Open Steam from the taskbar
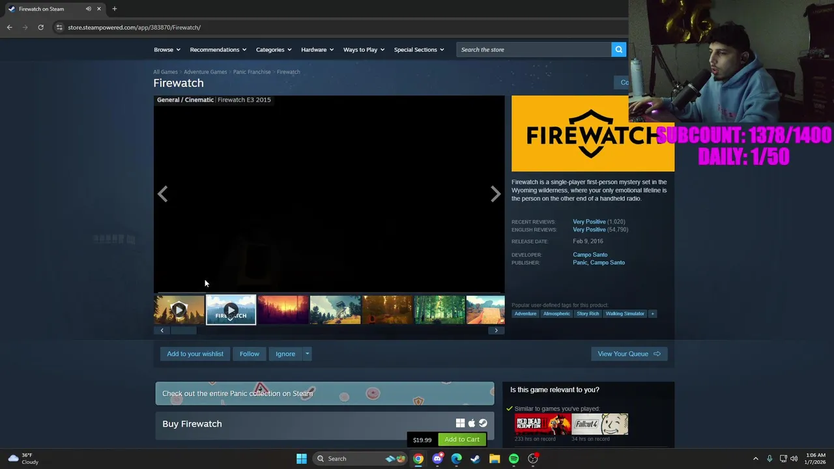The height and width of the screenshot is (469, 834). pos(475,459)
